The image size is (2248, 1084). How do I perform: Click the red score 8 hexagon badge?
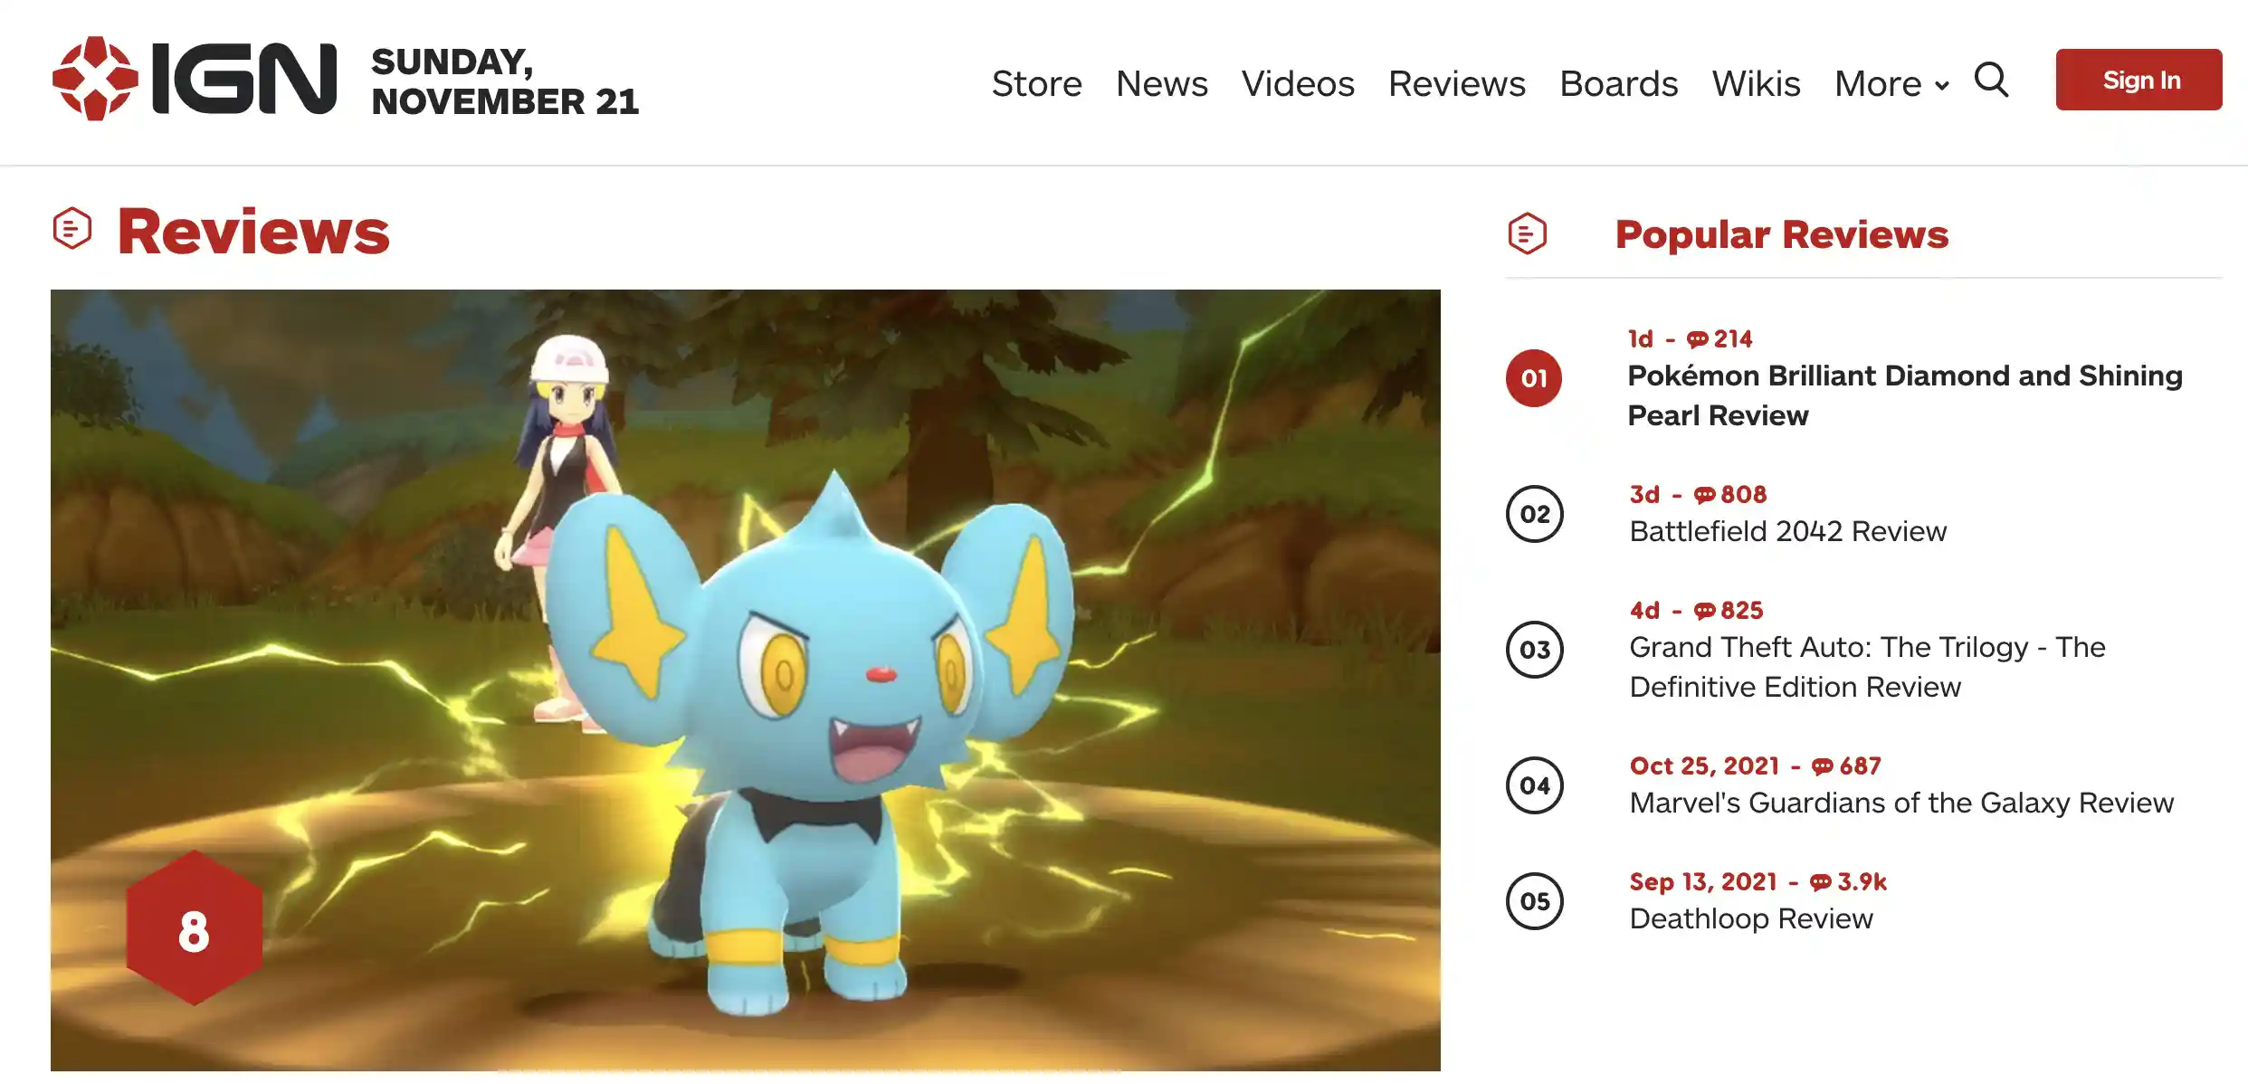tap(195, 927)
